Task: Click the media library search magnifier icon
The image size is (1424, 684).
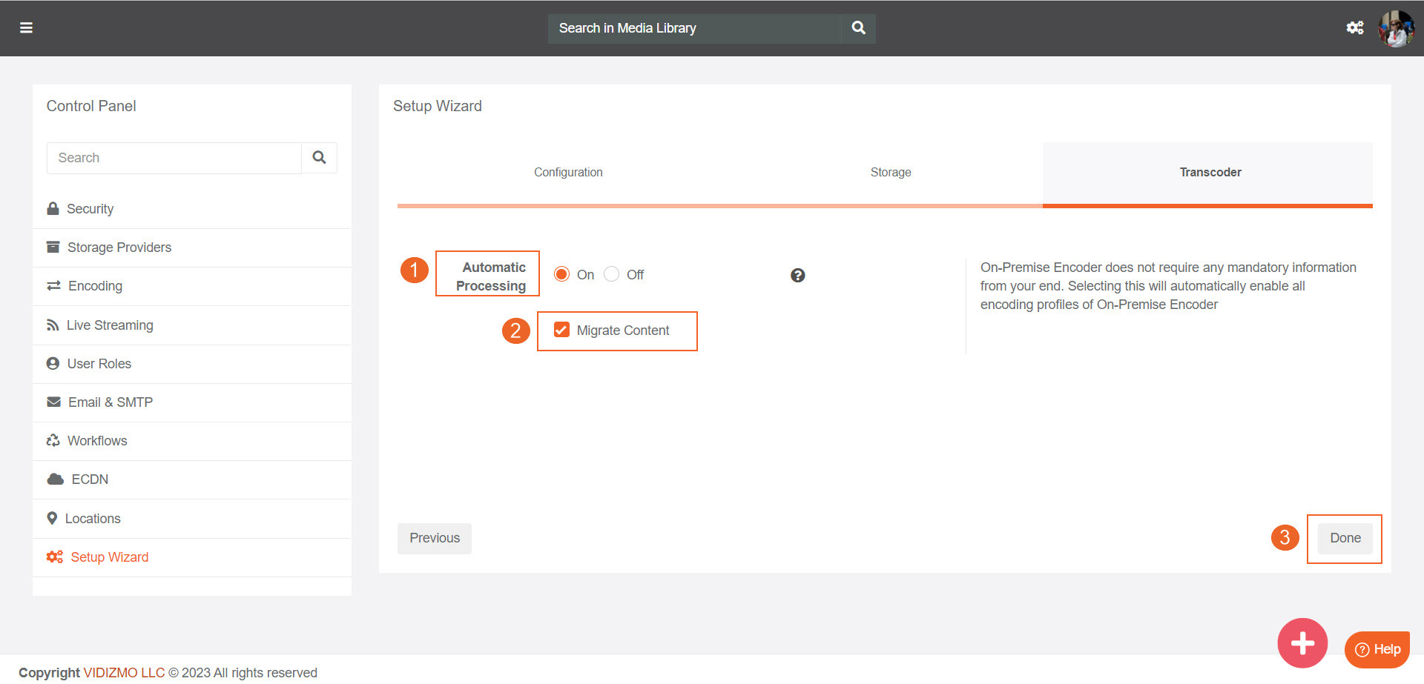Action: pos(858,28)
